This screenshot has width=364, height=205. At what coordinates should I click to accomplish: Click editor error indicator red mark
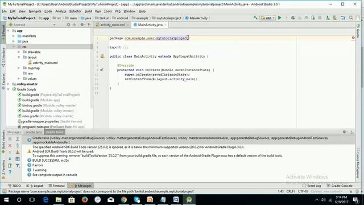(x=353, y=38)
